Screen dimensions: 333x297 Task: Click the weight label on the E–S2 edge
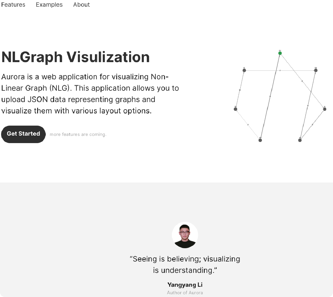coord(280,70)
